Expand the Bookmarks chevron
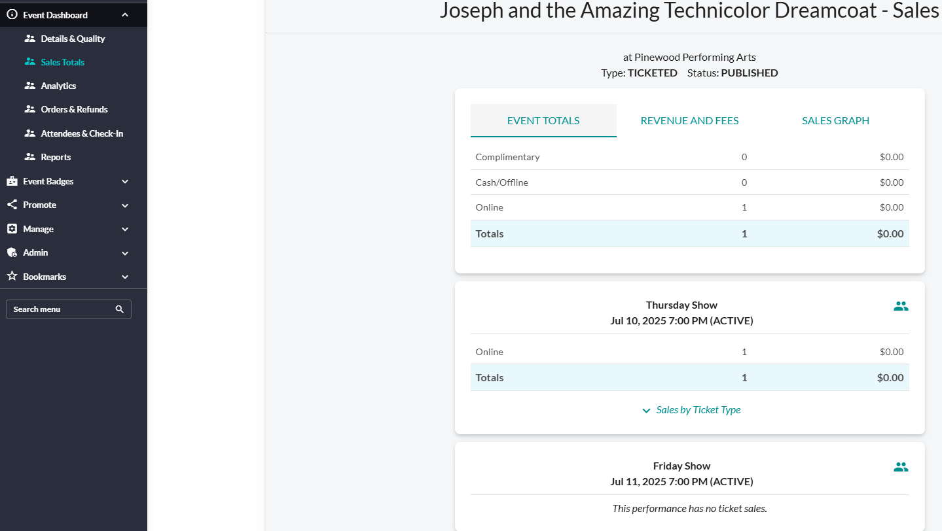Image resolution: width=942 pixels, height=531 pixels. 125,277
